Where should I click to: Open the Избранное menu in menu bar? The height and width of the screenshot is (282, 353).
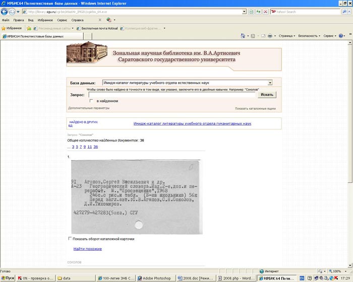45,20
